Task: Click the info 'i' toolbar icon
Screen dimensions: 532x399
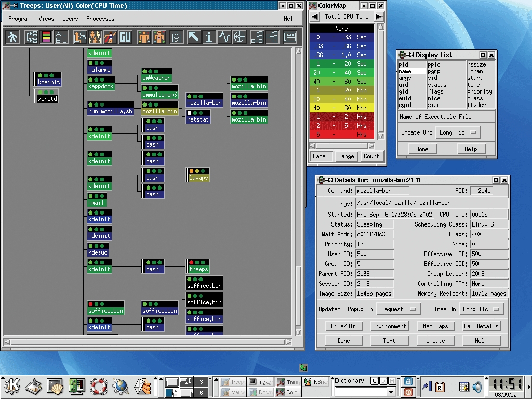Action: [209, 37]
